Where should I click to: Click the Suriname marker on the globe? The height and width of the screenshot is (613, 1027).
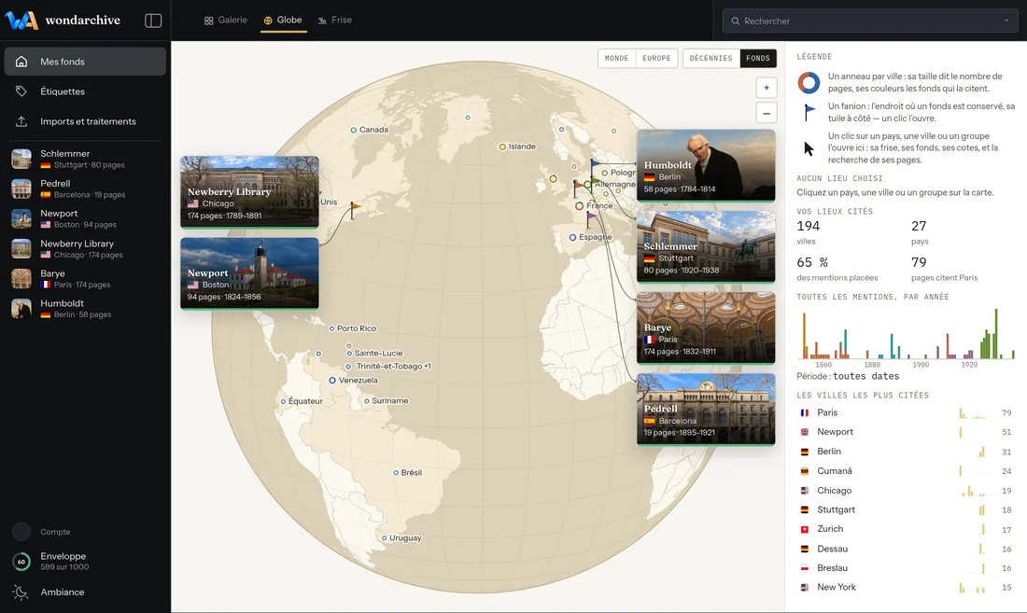click(x=367, y=401)
